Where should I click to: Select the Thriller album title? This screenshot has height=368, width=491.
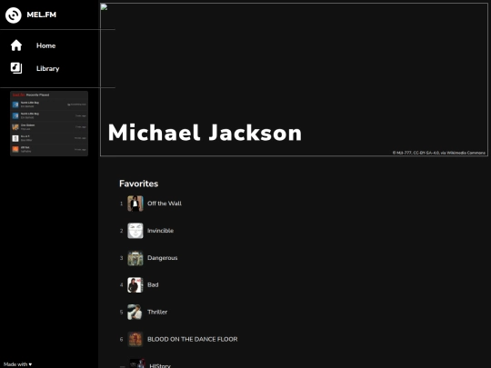point(157,312)
